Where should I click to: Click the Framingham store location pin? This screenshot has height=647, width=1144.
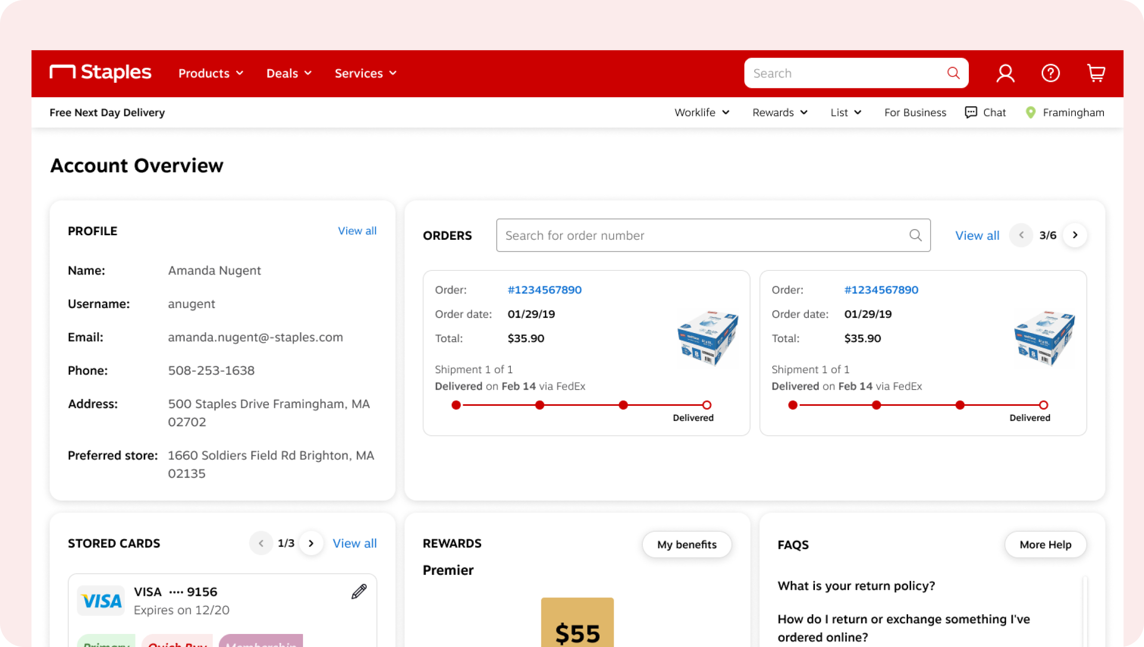pos(1031,112)
